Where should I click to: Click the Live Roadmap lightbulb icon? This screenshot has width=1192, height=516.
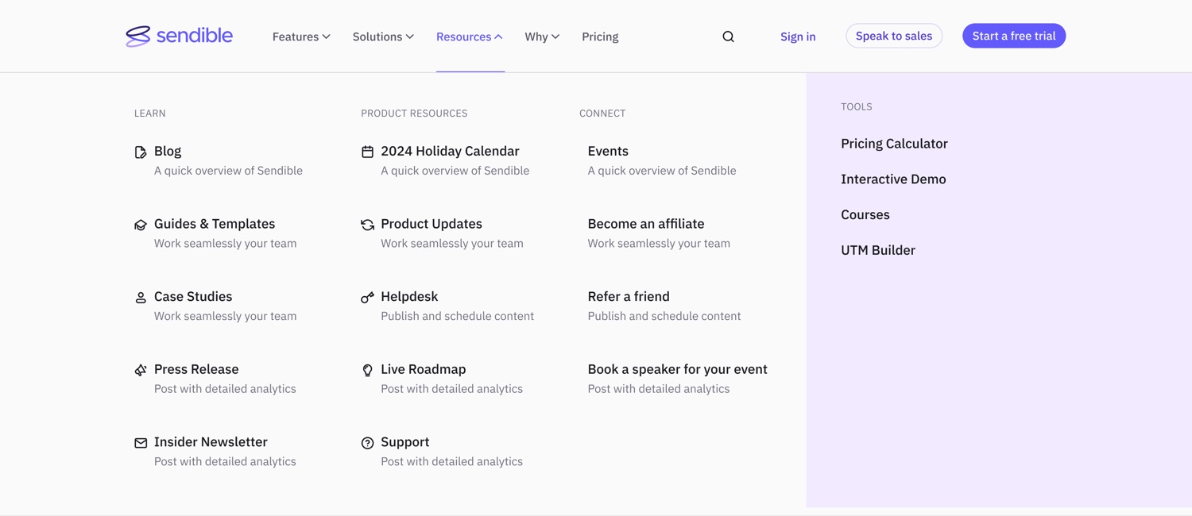[367, 370]
